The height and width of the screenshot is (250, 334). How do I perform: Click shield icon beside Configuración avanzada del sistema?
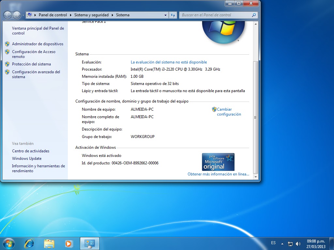(x=7, y=72)
